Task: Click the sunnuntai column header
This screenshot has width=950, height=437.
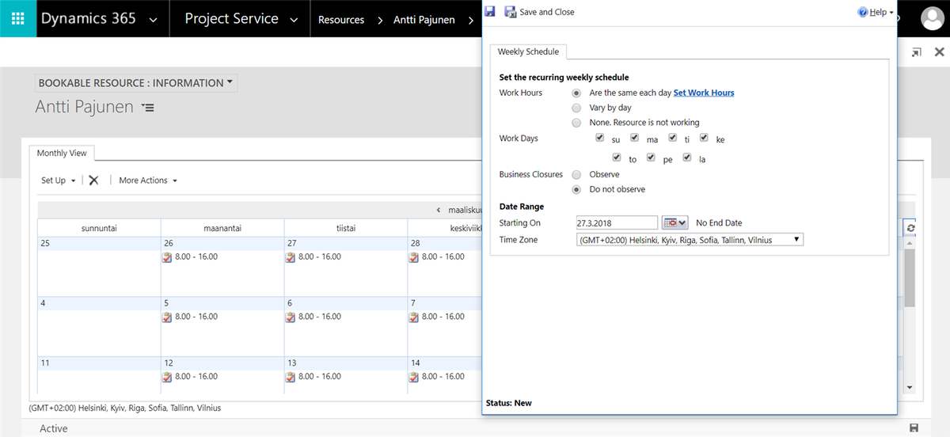Action: pyautogui.click(x=99, y=228)
